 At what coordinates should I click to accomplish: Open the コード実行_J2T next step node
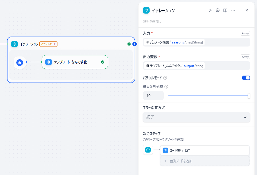pos(205,150)
